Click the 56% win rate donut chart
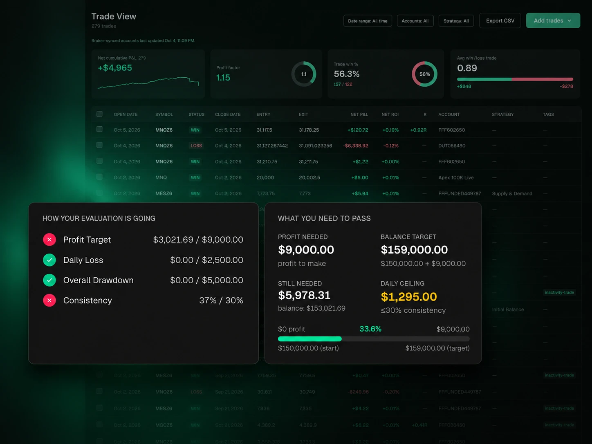Screen dimensions: 592x444 [x=424, y=74]
